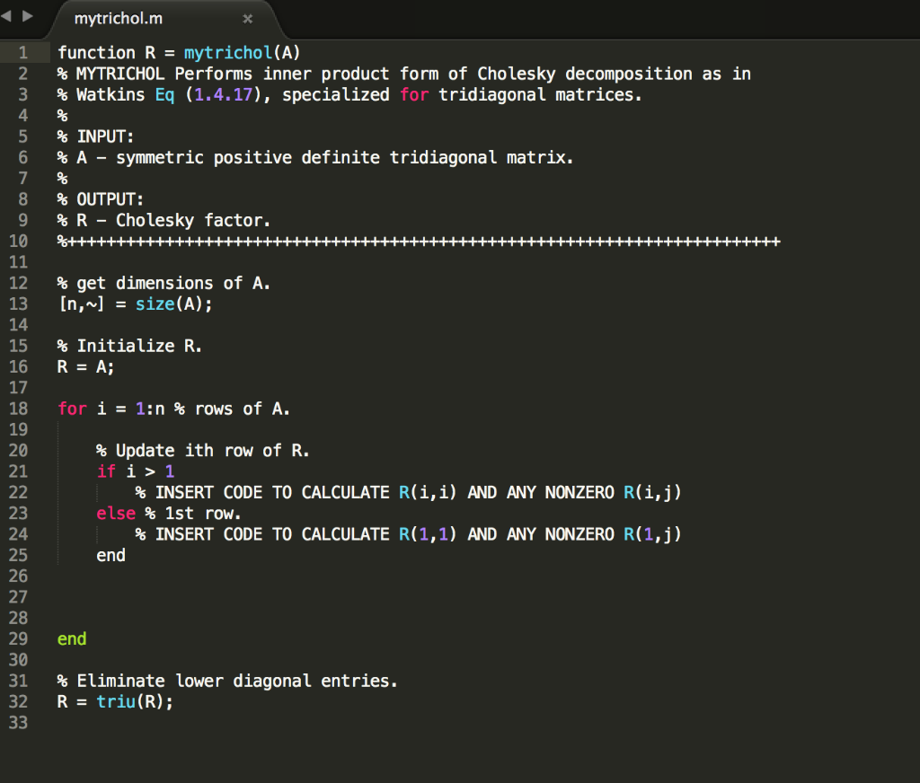Screen dimensions: 920x783
Task: Click the previous tab arrow icon
Action: 7,15
